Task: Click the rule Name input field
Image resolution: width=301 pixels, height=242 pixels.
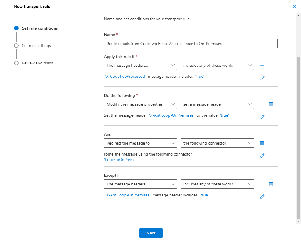Action: [x=191, y=43]
